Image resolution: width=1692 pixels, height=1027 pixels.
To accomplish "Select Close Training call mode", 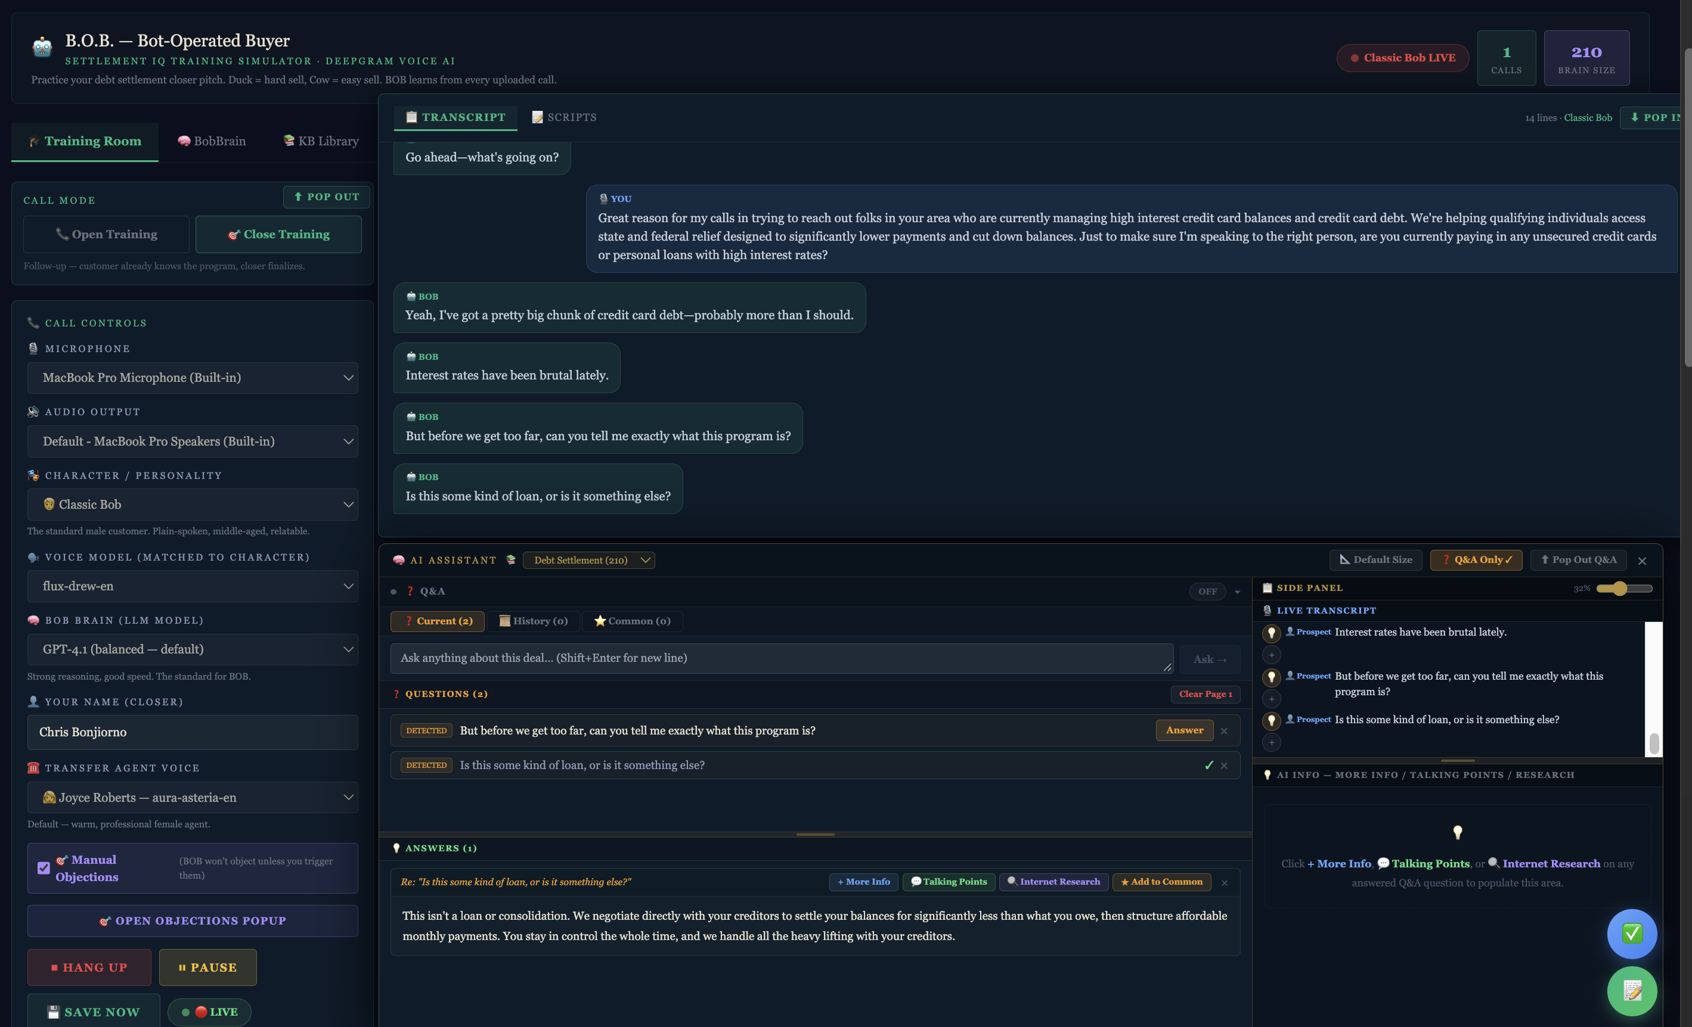I will tap(279, 235).
